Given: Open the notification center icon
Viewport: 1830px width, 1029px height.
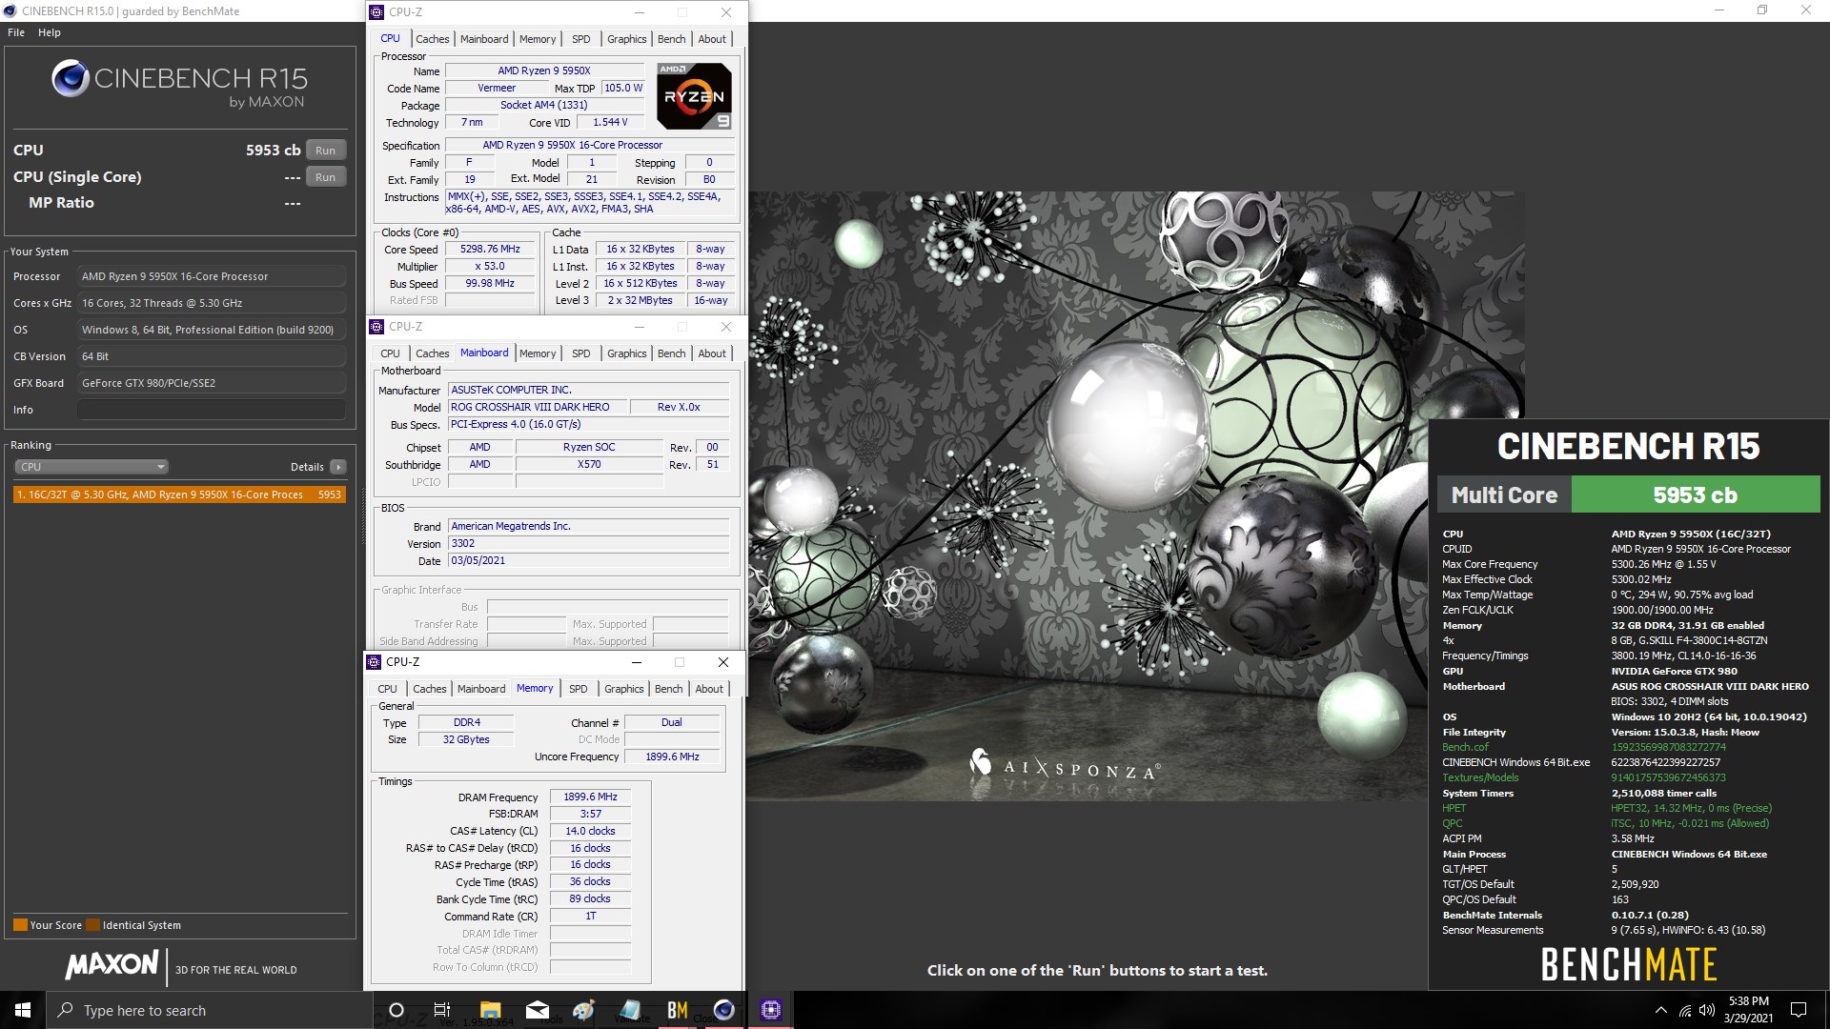Looking at the screenshot, I should 1799,1010.
